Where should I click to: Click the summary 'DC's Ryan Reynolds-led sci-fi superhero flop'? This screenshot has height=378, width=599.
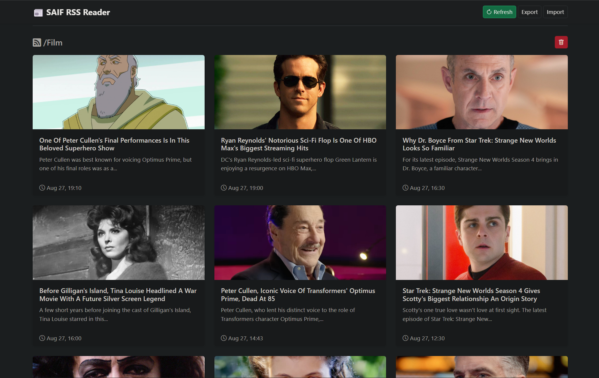[299, 164]
